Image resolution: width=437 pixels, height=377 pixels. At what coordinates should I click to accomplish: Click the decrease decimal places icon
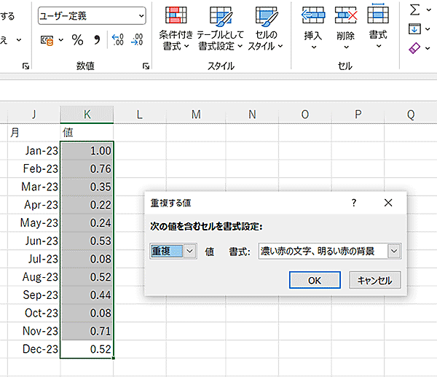(136, 40)
